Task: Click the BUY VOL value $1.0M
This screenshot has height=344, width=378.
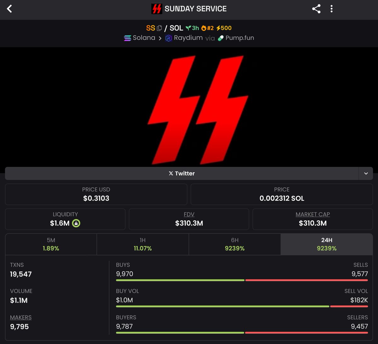Action: point(124,300)
